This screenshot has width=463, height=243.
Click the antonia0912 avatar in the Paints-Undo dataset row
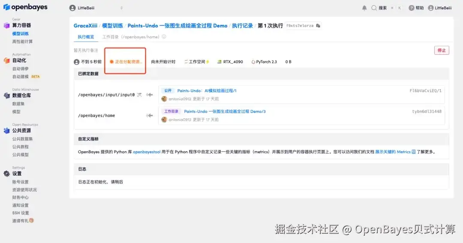(164, 99)
